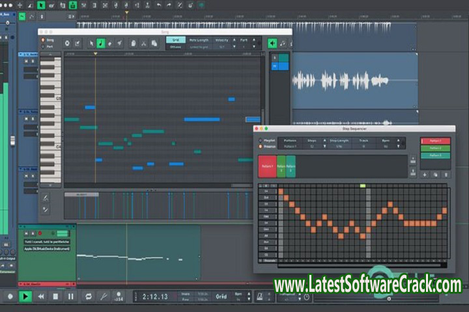This screenshot has width=469, height=312.
Task: Click the green Pattern 2 block in playlist
Action: click(x=281, y=166)
